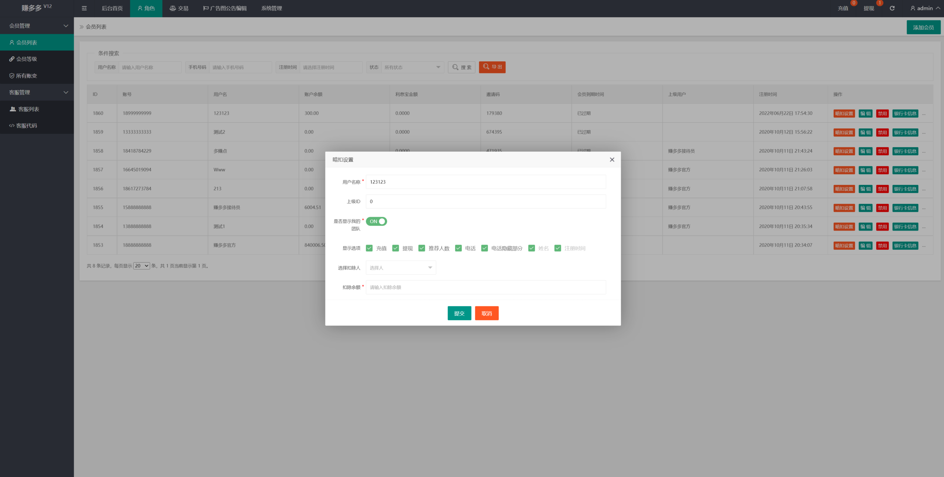Open the 交易 top menu
This screenshot has width=944, height=477.
(x=179, y=8)
